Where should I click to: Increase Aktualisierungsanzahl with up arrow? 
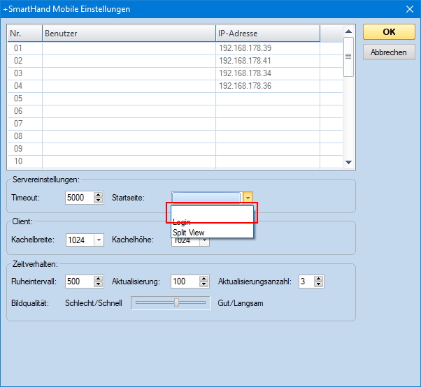(319, 279)
